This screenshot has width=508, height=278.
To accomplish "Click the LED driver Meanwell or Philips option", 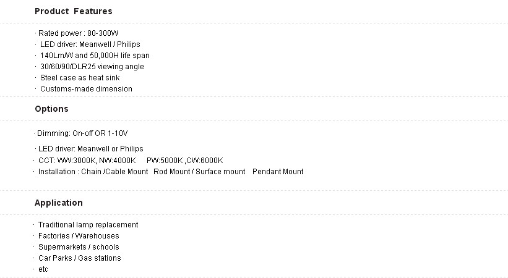I will [x=90, y=149].
